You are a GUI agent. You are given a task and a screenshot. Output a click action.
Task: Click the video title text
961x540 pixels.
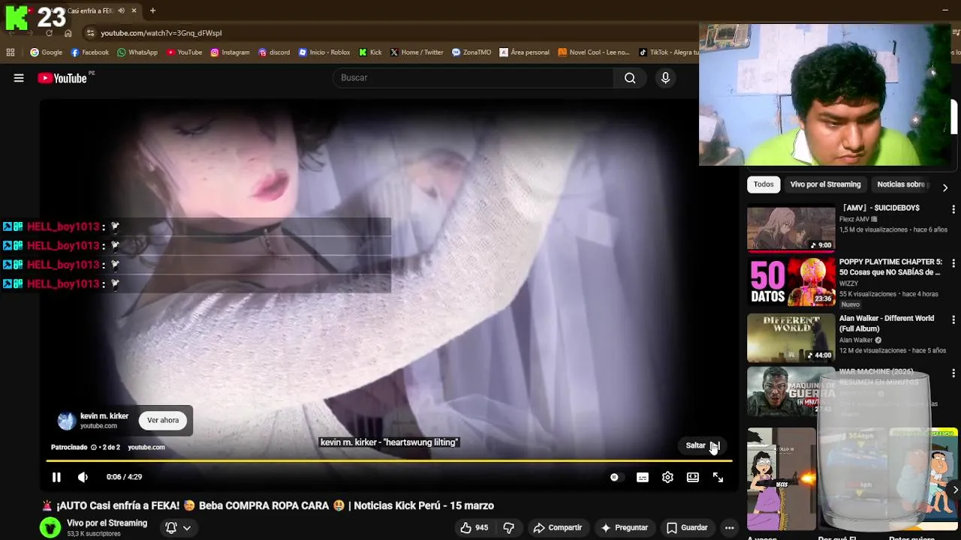click(268, 505)
